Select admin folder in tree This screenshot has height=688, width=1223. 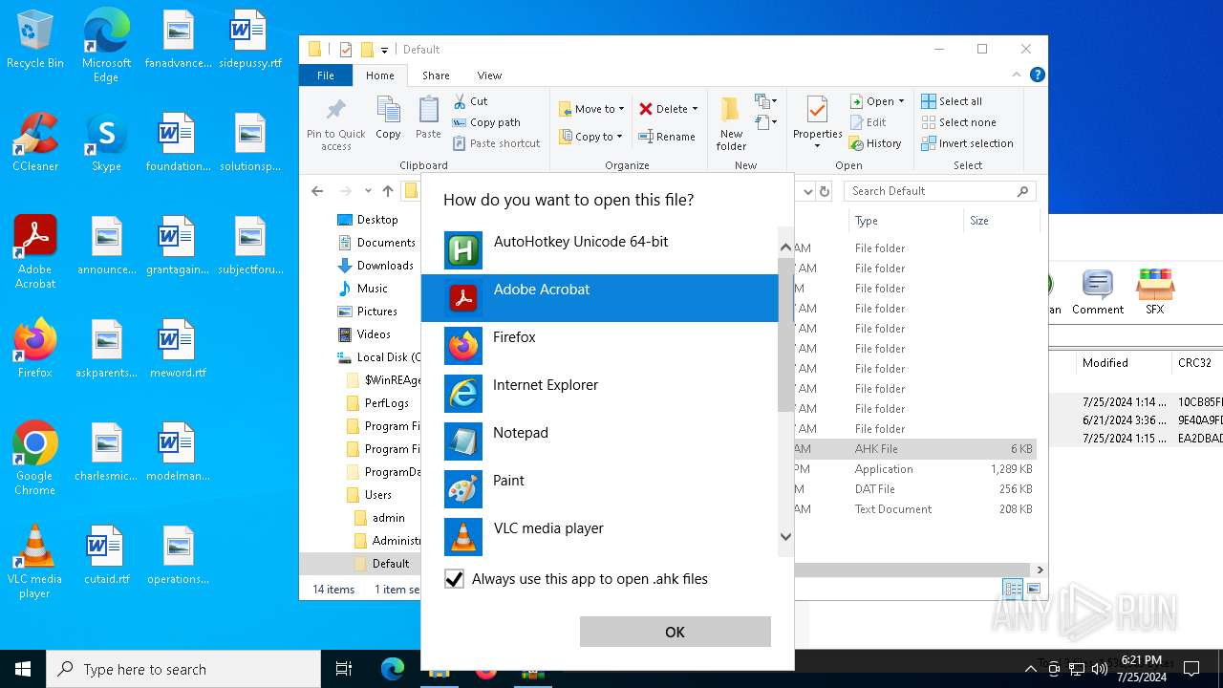pos(379,518)
